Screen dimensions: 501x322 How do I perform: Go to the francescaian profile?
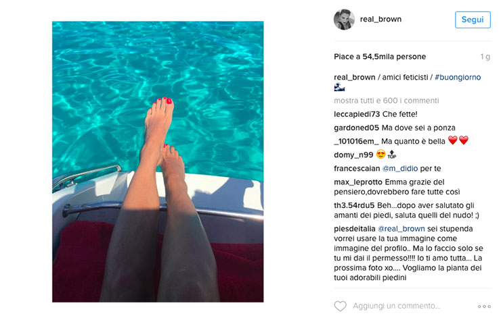357,168
